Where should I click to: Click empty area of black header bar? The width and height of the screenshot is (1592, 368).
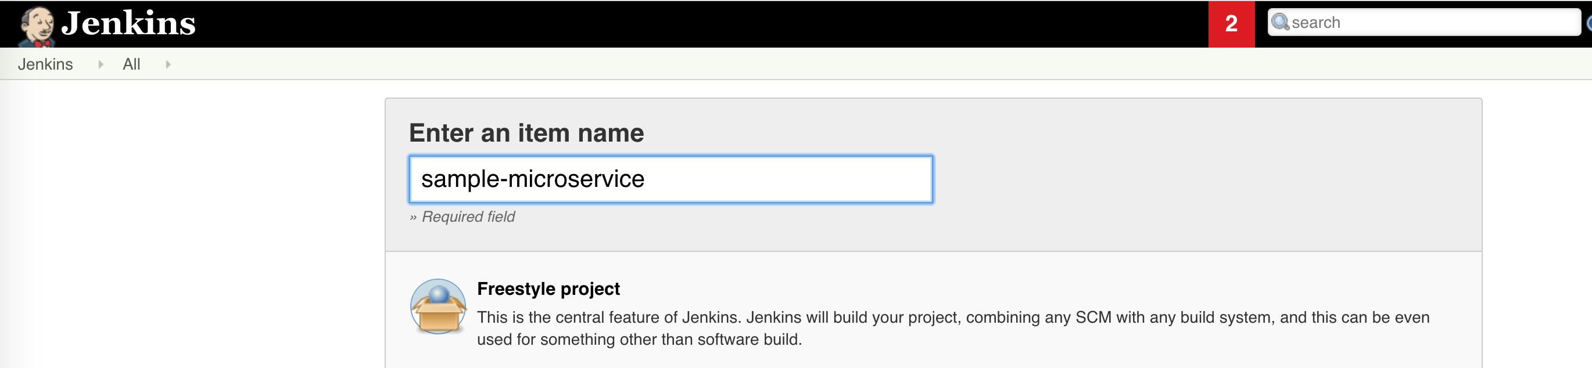[x=680, y=24]
